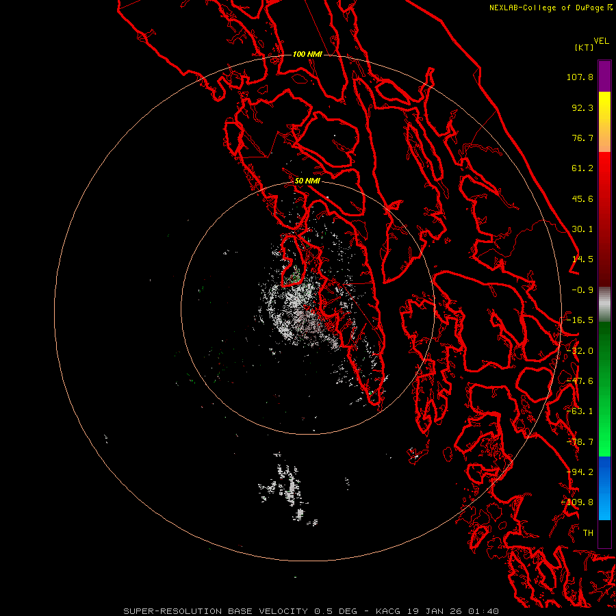Click the purple segment of the velocity color bar
616x616 pixels.
coord(604,76)
